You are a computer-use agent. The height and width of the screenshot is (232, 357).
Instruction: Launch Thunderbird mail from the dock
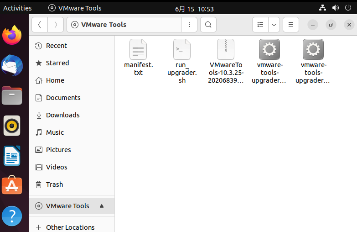click(12, 65)
